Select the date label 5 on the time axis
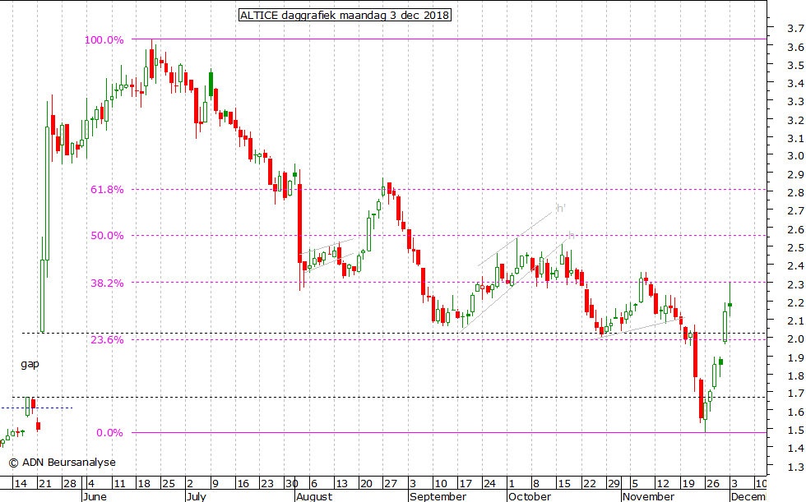 (x=635, y=484)
